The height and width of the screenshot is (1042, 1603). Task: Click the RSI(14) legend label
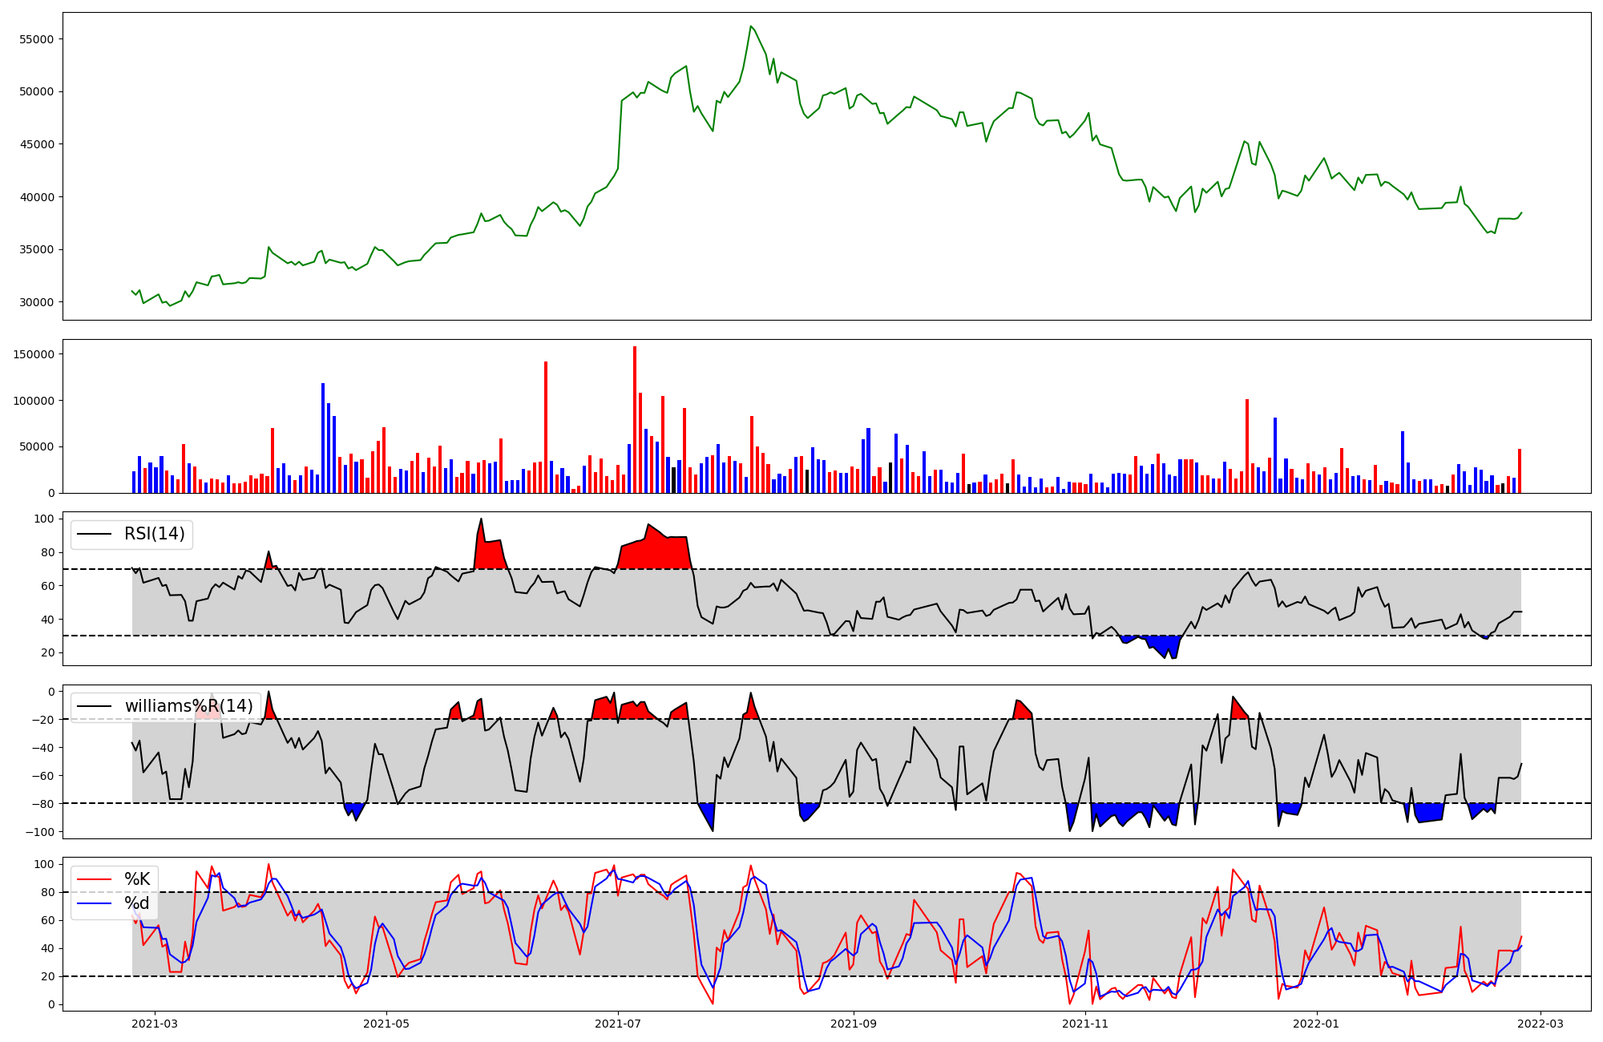click(x=154, y=535)
